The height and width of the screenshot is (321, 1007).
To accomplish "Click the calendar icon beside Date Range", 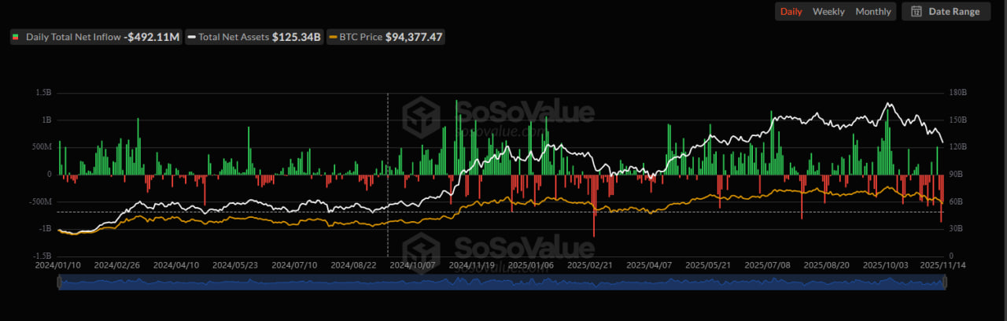I will pos(917,12).
